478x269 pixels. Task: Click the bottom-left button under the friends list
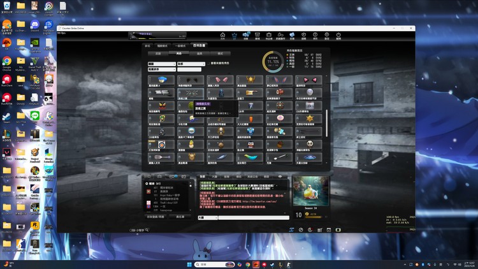(156, 217)
